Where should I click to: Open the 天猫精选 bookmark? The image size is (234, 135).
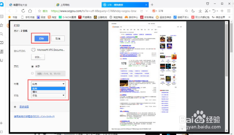[x=85, y=17]
